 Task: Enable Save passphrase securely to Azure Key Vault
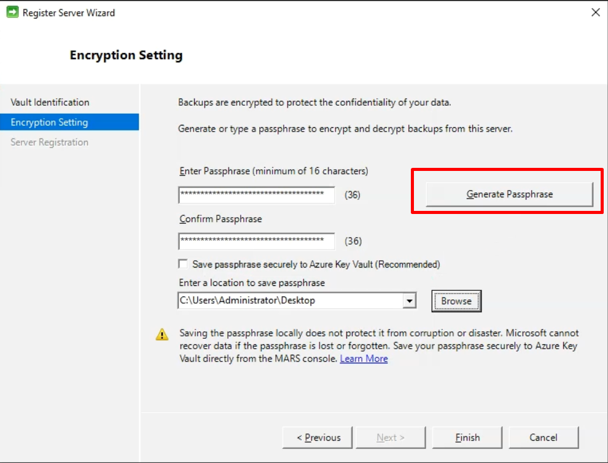pos(183,264)
